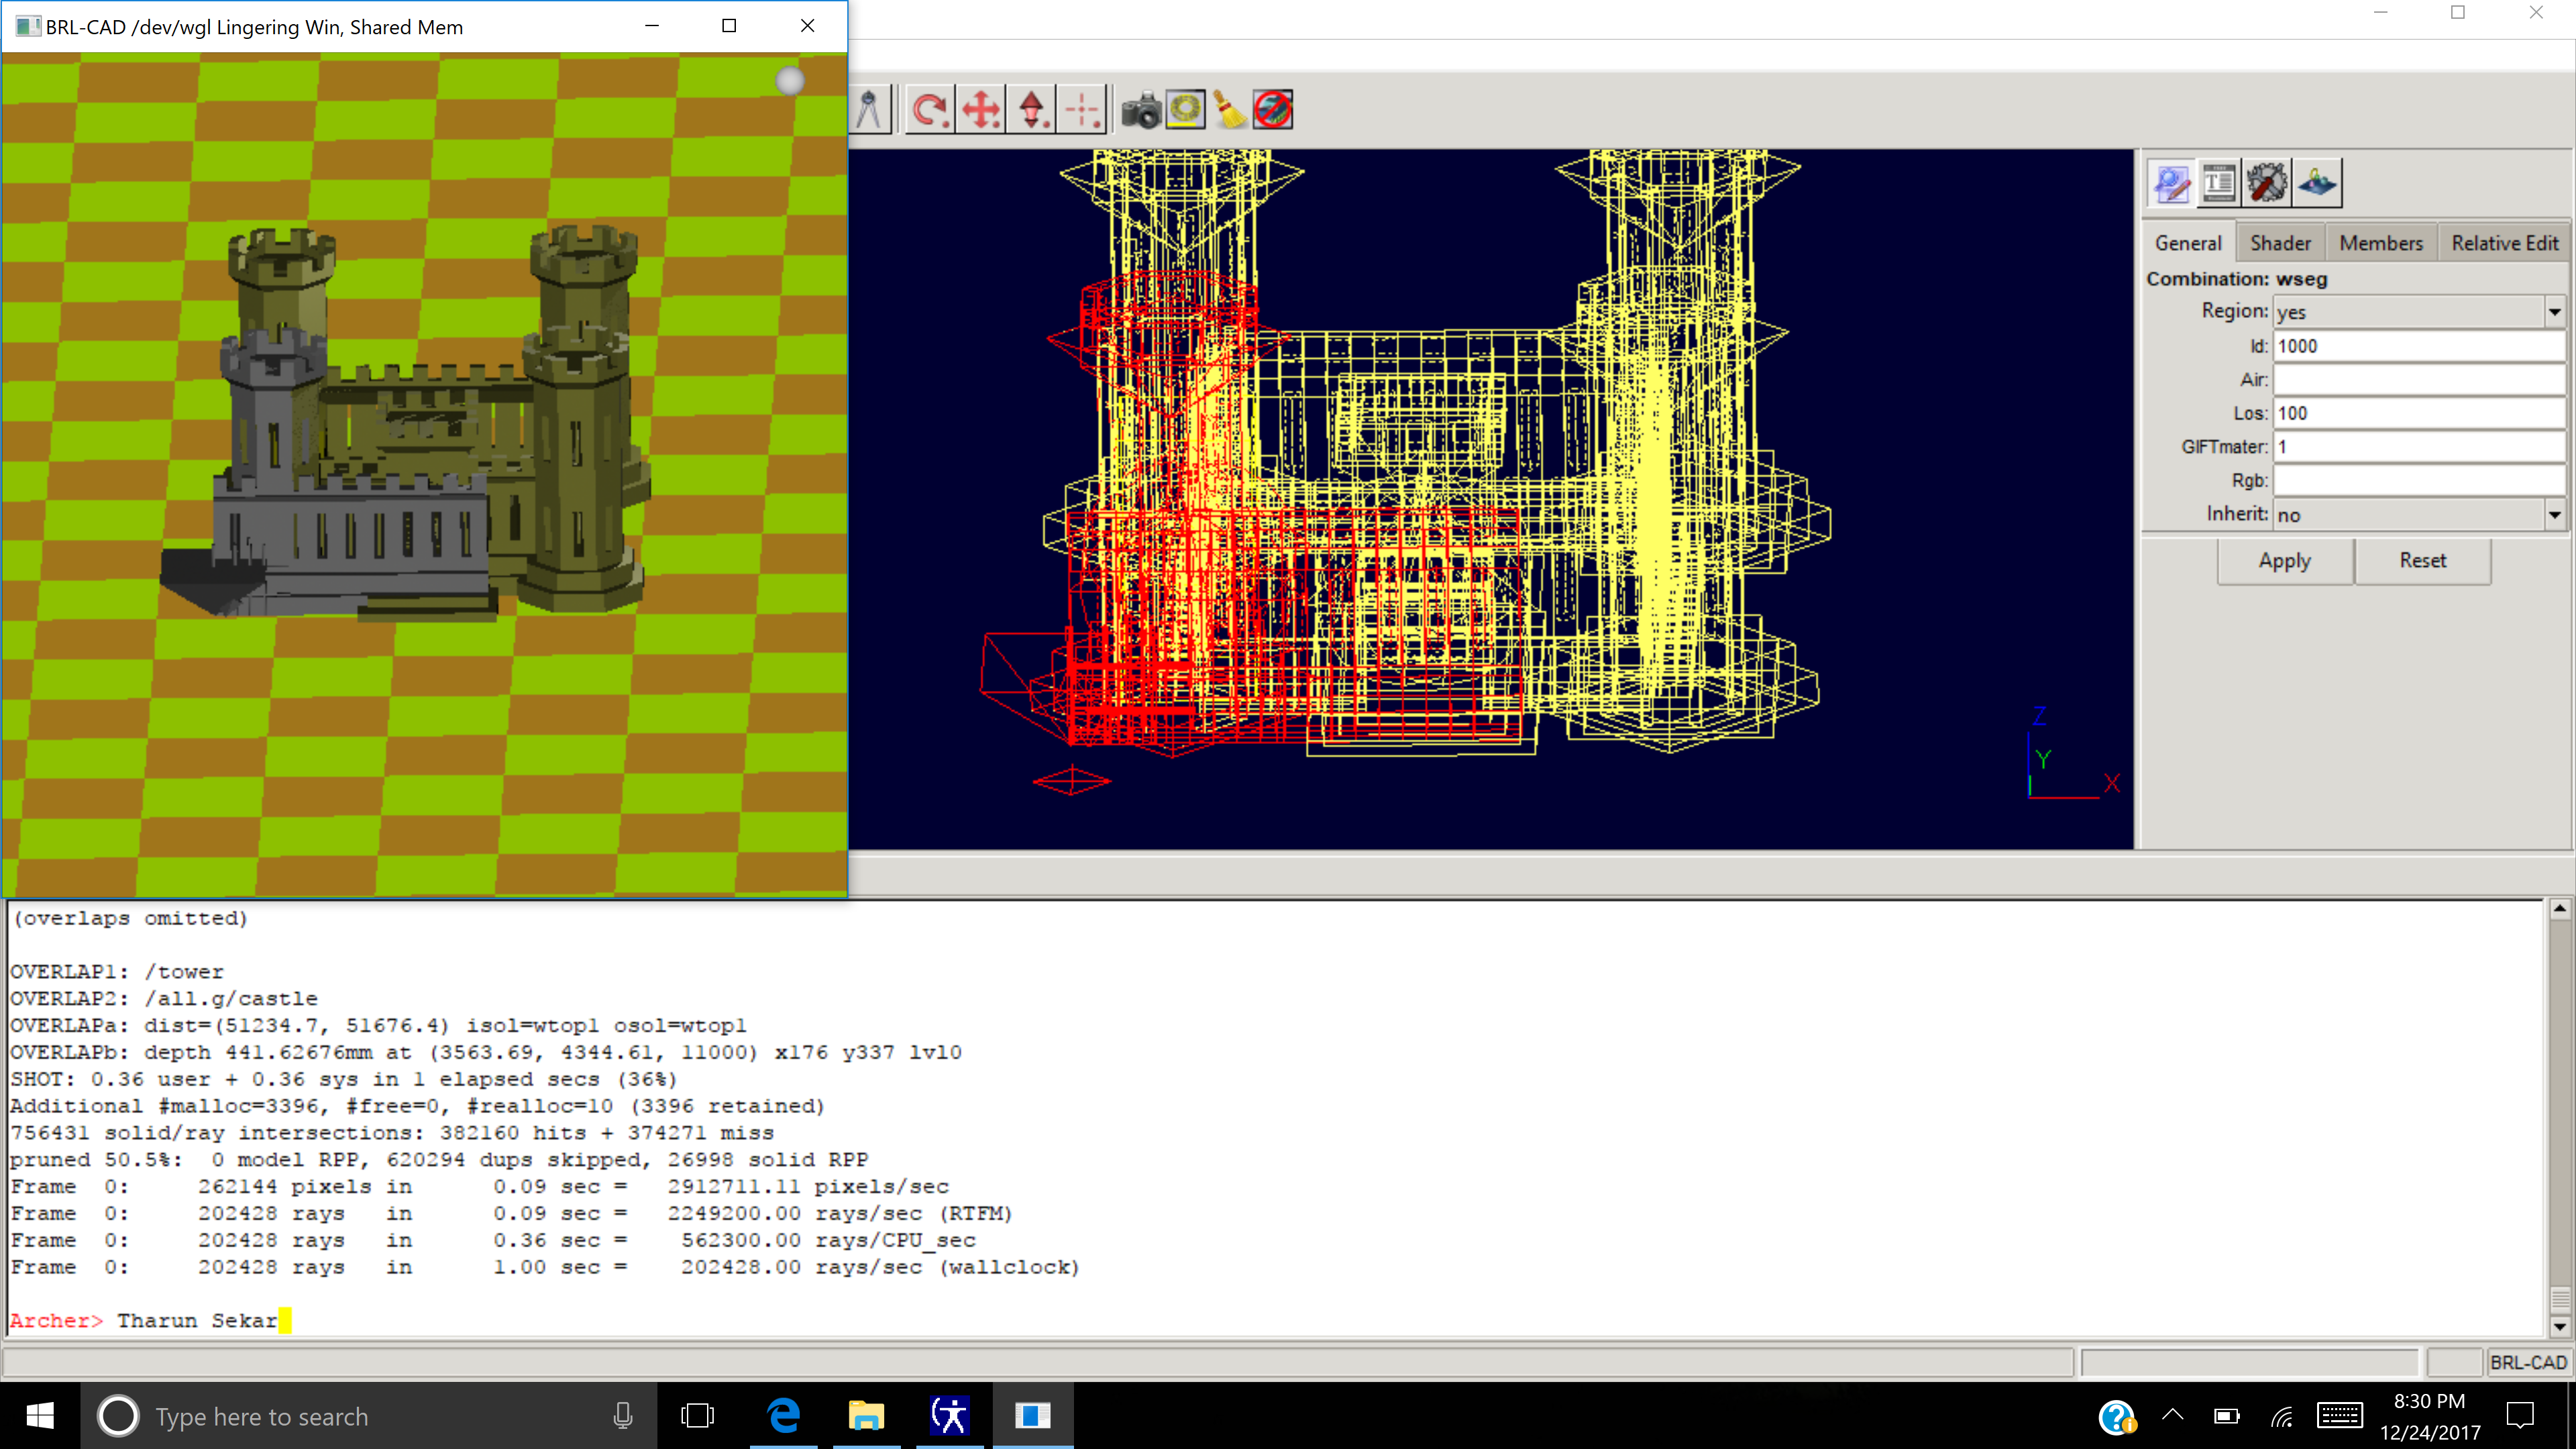Open the object edit view icon
Image resolution: width=2576 pixels, height=1449 pixels.
[2171, 183]
